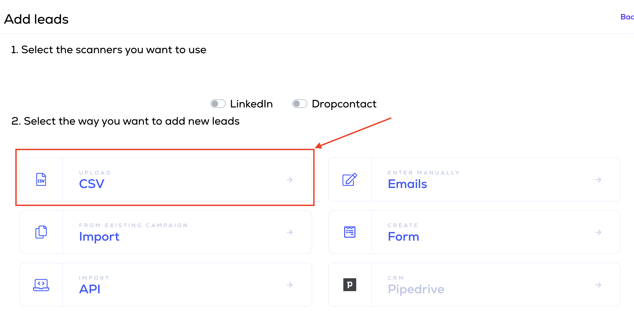
Task: Open arrow on Import API card
Action: pyautogui.click(x=290, y=285)
